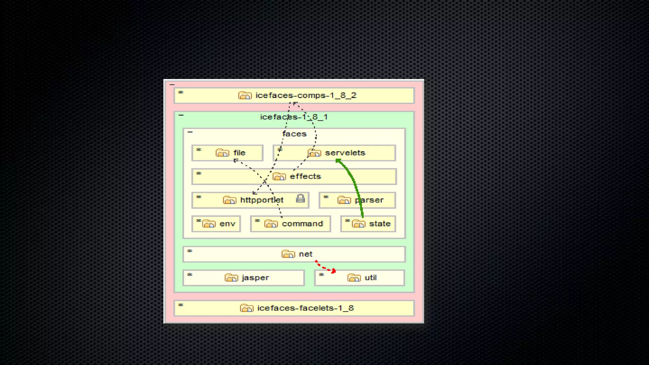The height and width of the screenshot is (365, 649).
Task: Expand the icefaces-facelets-1_8 node asterisk
Action: (x=181, y=305)
